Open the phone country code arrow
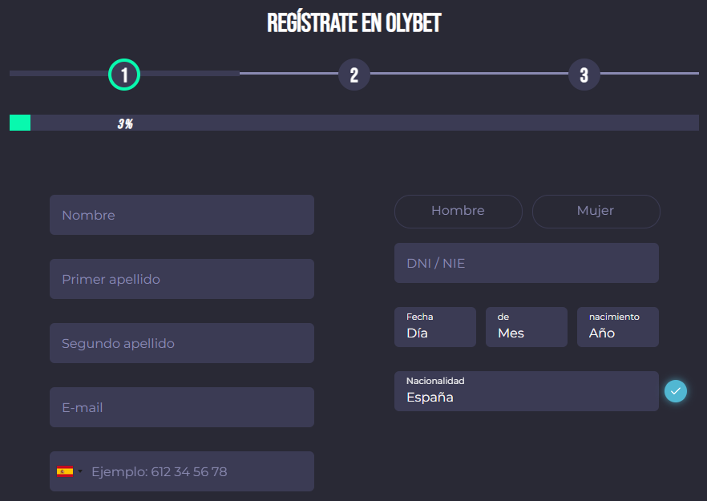The height and width of the screenshot is (501, 707). coord(80,471)
